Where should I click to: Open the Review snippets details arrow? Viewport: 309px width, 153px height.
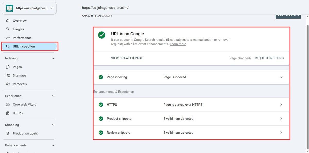(x=281, y=133)
